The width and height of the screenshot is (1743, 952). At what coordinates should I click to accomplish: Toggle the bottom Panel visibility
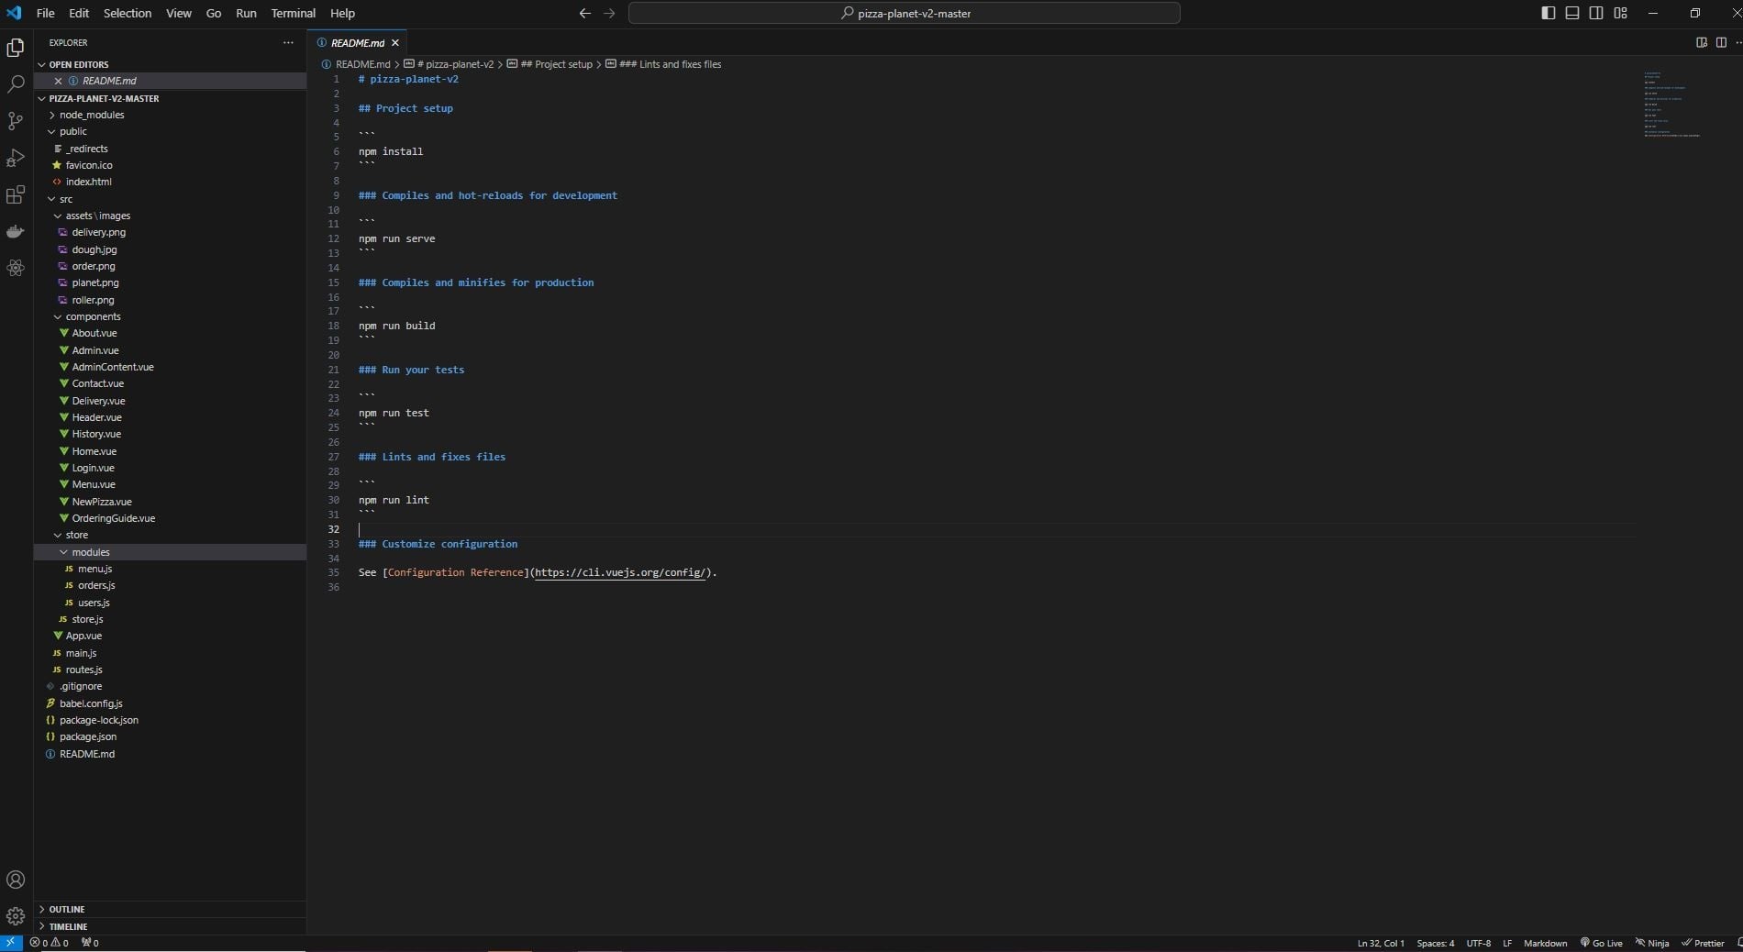pyautogui.click(x=1572, y=13)
